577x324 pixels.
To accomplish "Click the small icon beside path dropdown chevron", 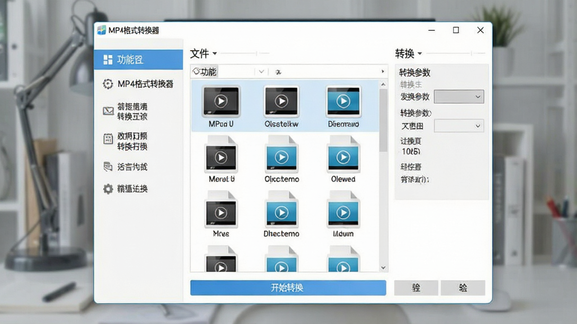I will pyautogui.click(x=278, y=72).
